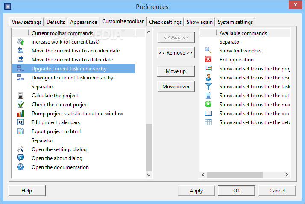Select 'Show find window' in Available commands
The width and height of the screenshot is (305, 204).
click(x=245, y=51)
